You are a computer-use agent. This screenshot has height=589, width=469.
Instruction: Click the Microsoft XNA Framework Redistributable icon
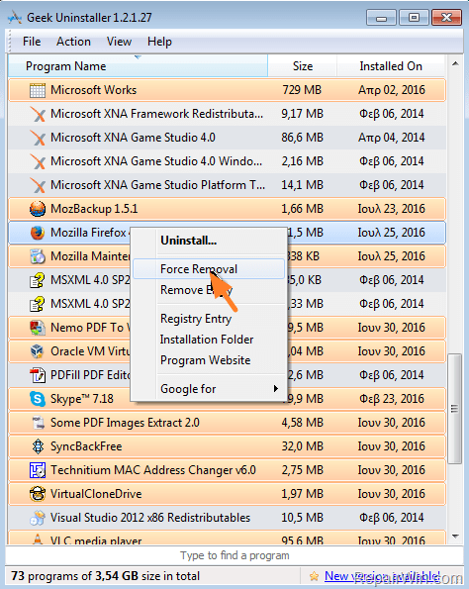tap(38, 114)
